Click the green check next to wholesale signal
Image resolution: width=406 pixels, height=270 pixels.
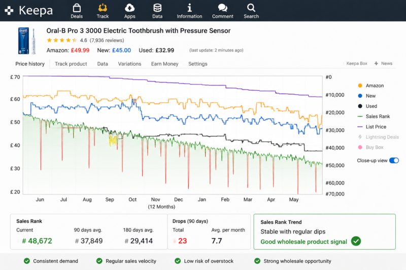point(356,241)
